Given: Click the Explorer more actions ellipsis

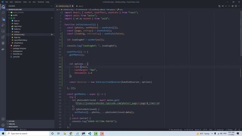Looking at the screenshot, I should (x=51, y=6).
